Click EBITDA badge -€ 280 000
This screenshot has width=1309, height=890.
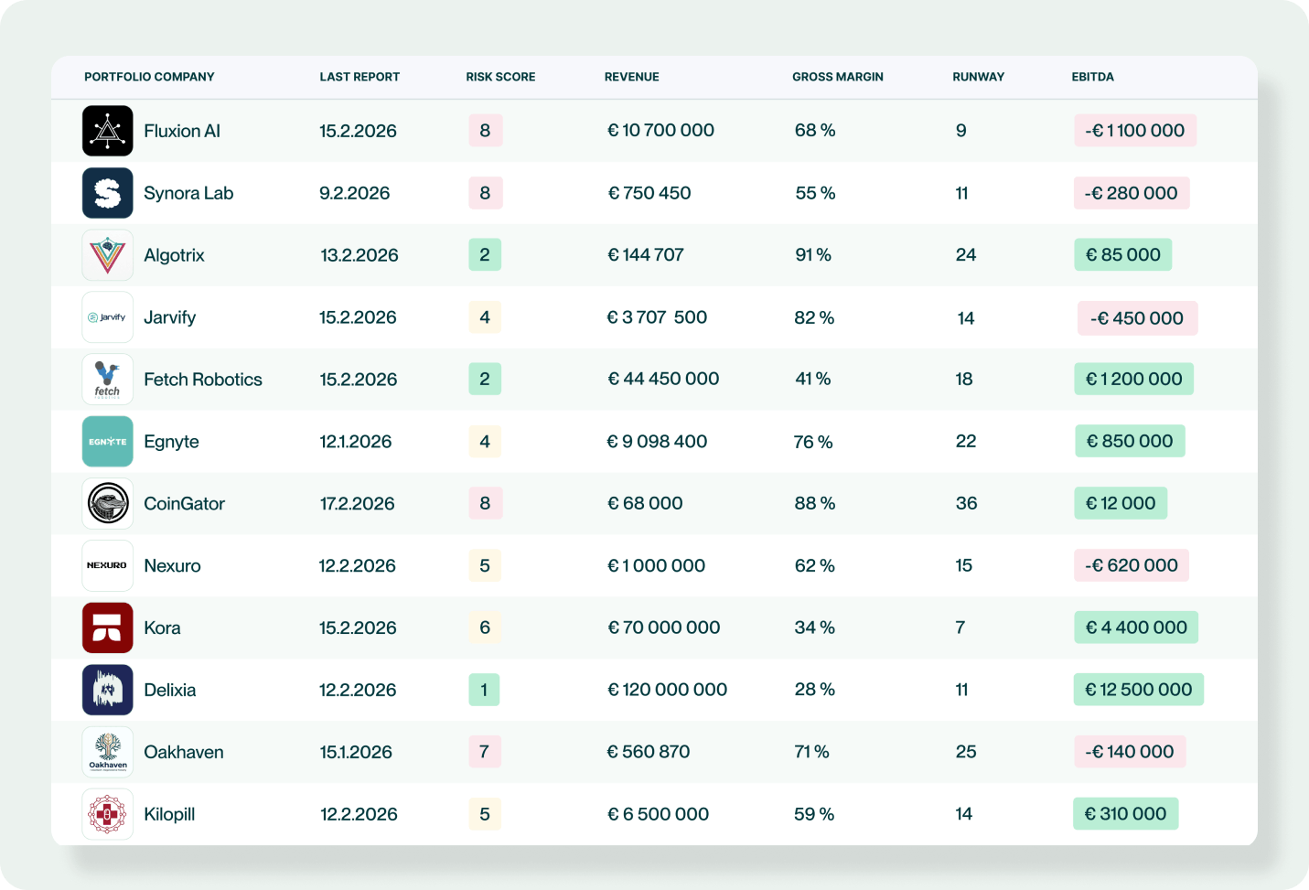pyautogui.click(x=1132, y=193)
